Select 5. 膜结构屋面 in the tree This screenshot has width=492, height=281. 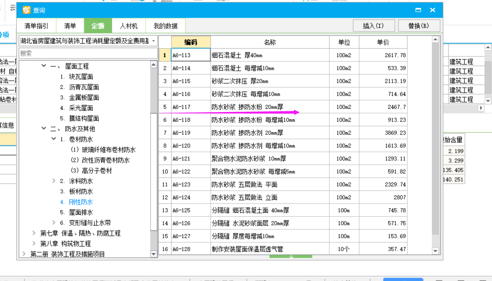coord(79,118)
